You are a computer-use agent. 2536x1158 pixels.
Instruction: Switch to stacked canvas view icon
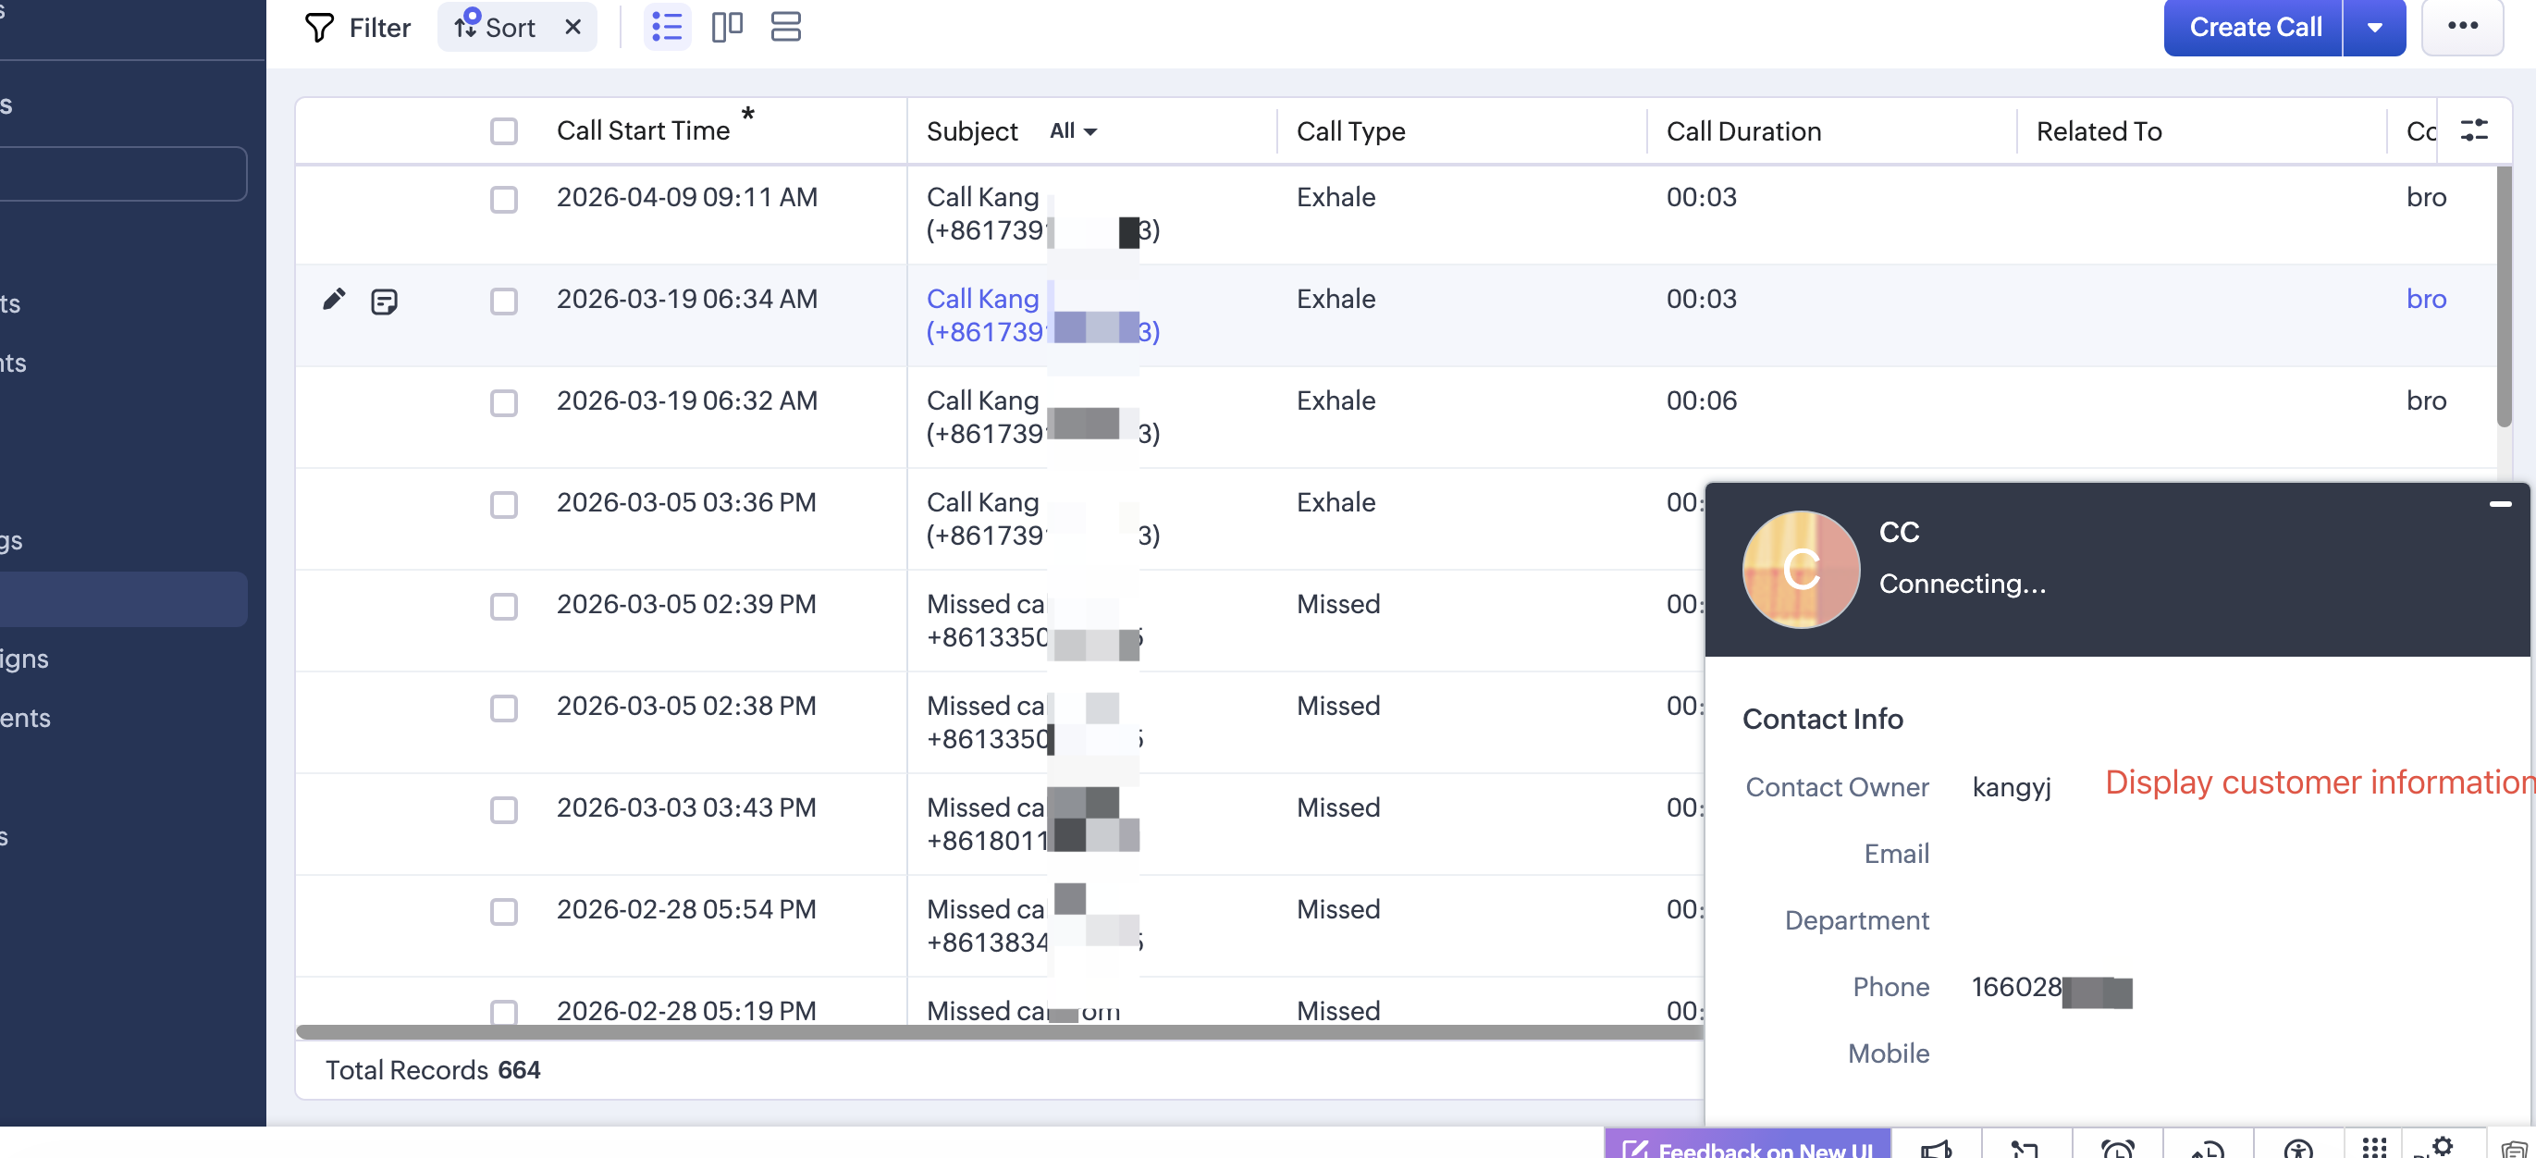point(785,27)
